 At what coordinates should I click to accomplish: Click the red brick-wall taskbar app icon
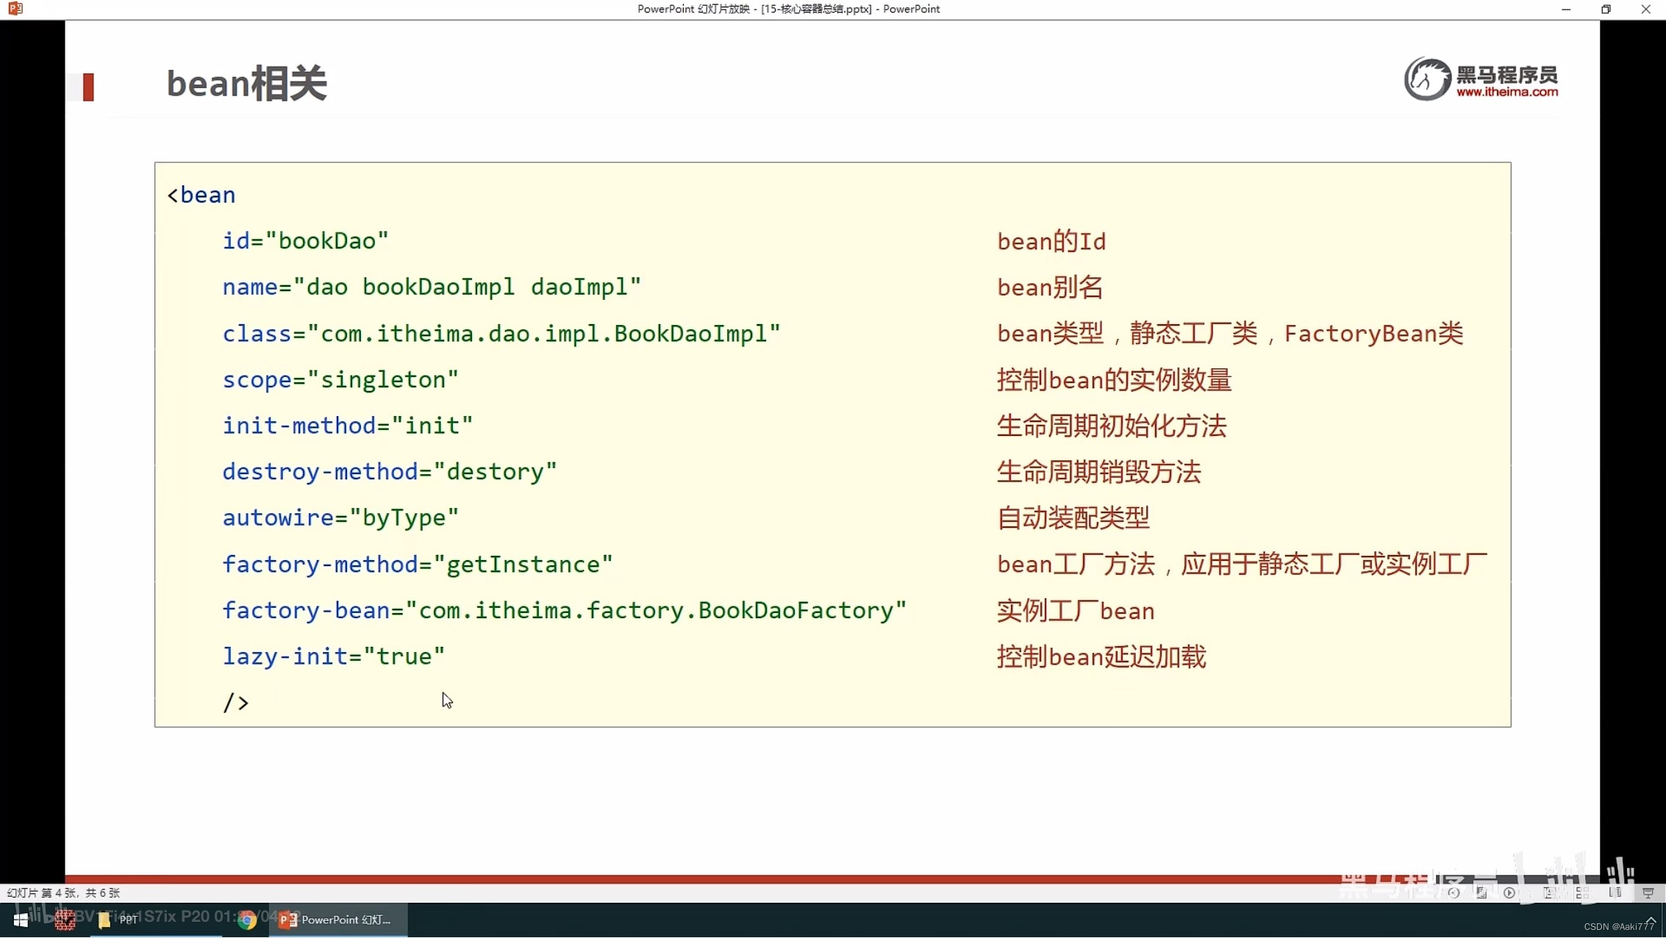pos(65,920)
